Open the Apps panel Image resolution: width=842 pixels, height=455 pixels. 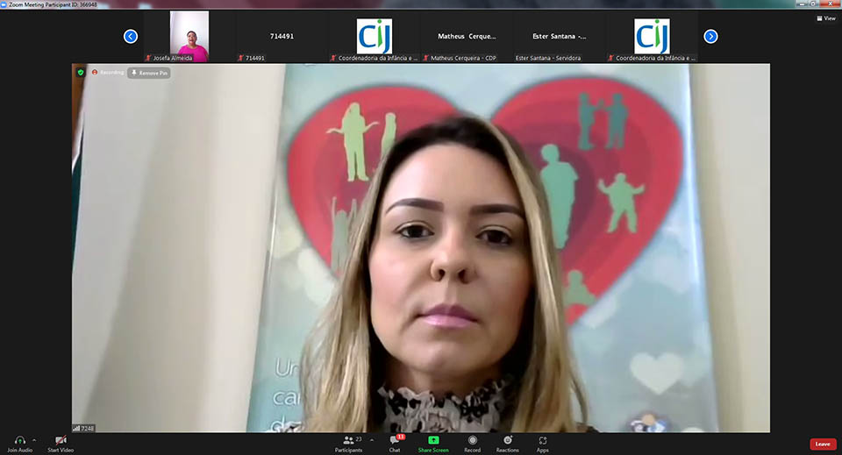(543, 441)
